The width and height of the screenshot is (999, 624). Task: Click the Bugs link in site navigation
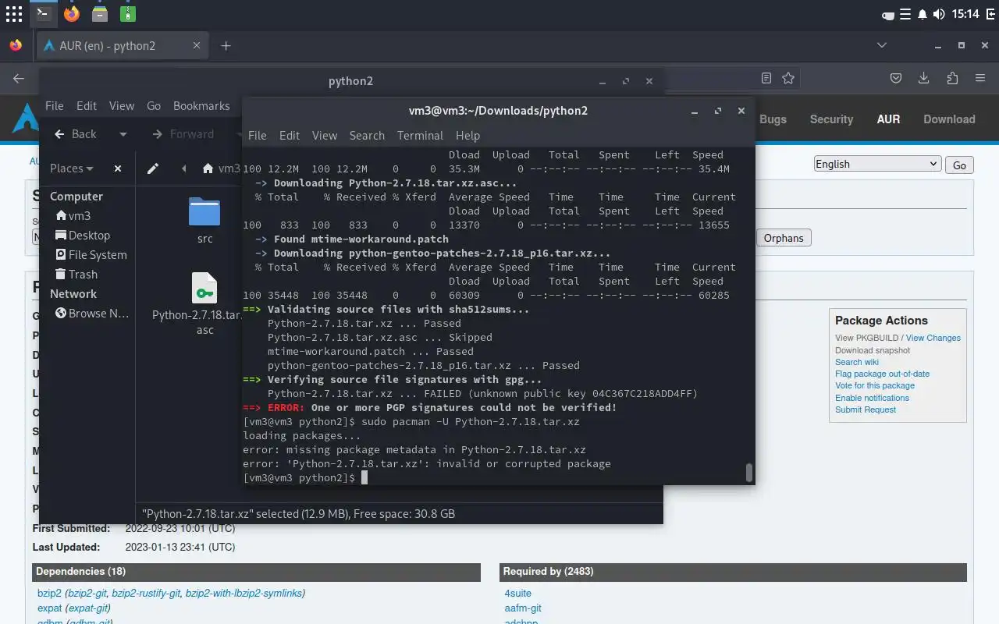[x=773, y=119]
